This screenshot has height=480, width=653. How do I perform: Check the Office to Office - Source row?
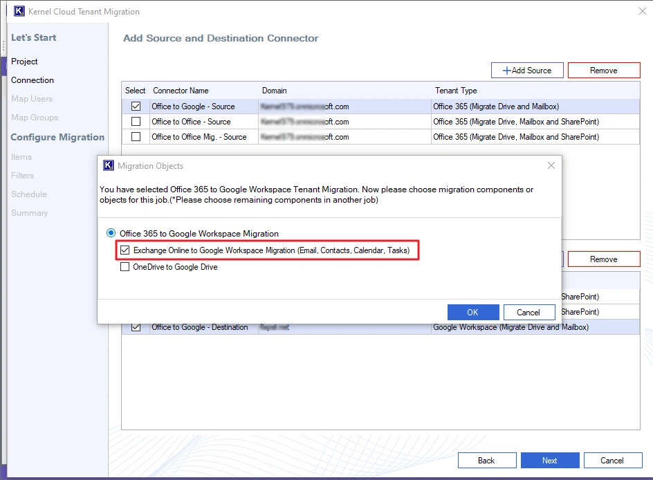136,122
